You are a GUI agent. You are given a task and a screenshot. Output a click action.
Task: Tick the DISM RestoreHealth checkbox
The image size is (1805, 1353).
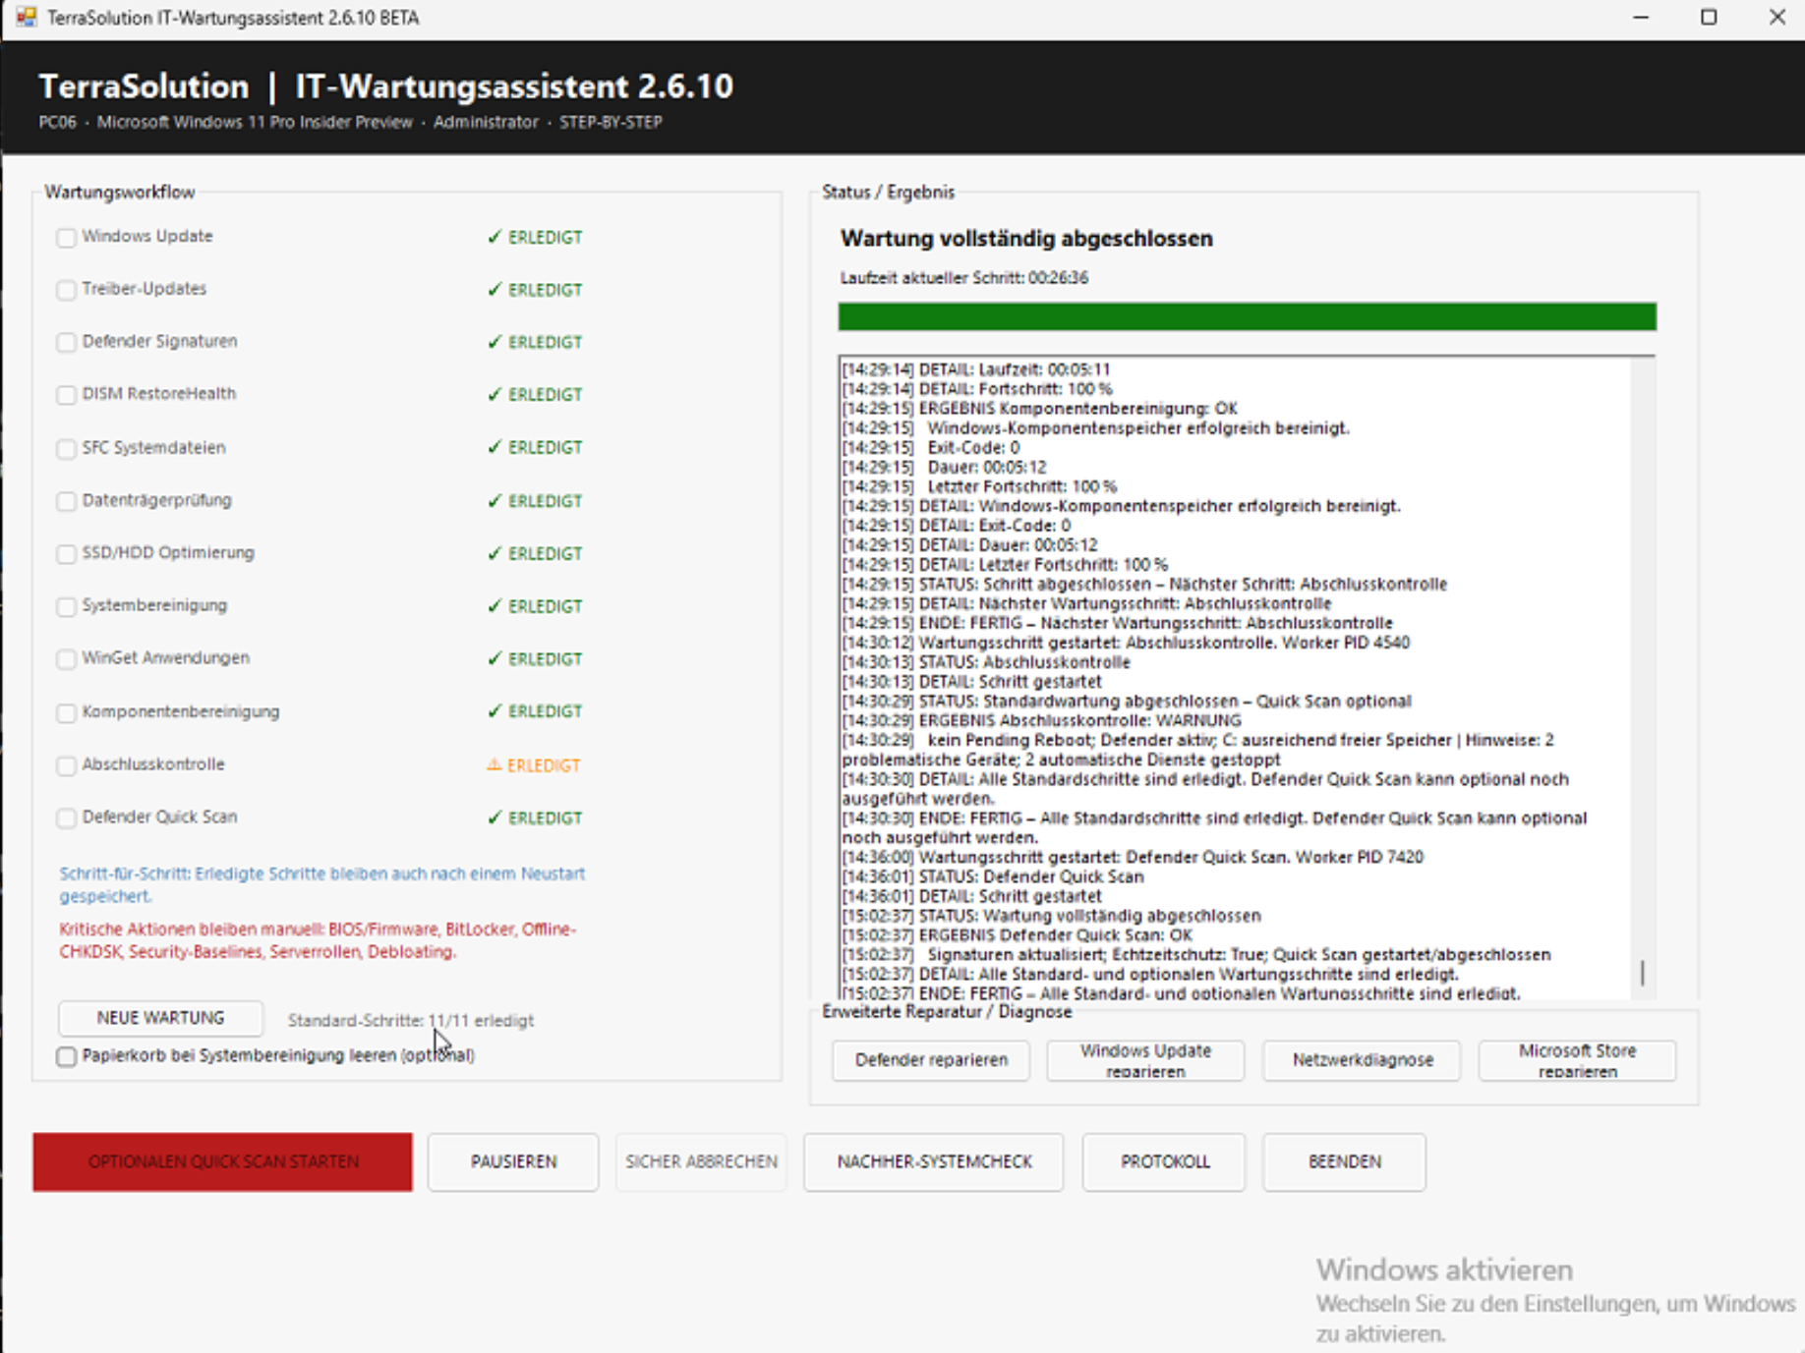(x=66, y=395)
